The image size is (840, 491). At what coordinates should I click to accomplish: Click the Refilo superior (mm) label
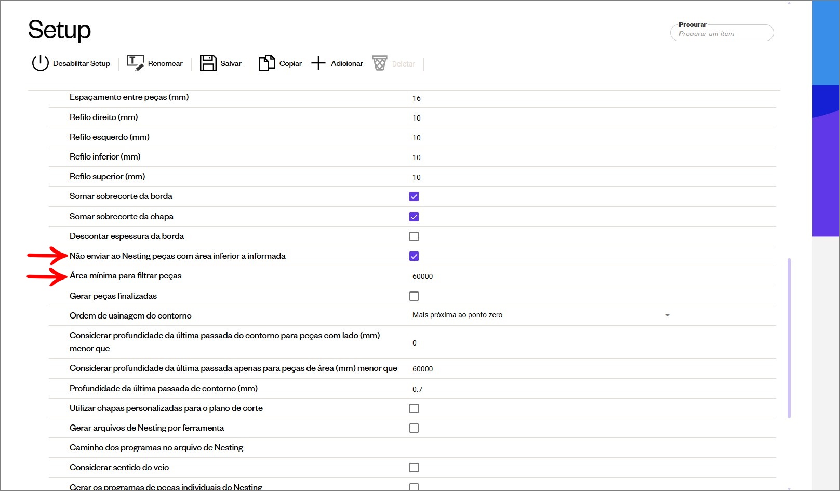[108, 176]
